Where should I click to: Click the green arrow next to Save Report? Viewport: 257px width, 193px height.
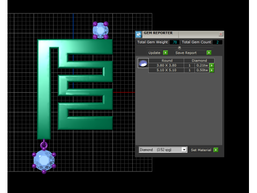click(x=209, y=53)
